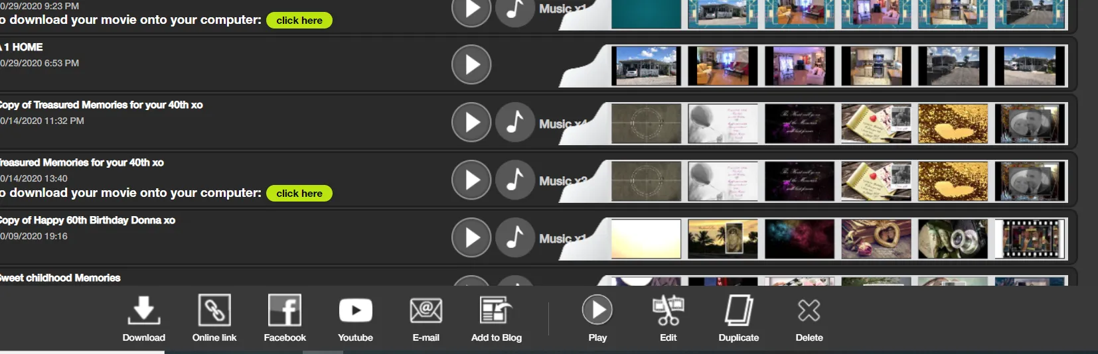Click the Edit scissors icon
The image size is (1098, 354).
coord(668,310)
